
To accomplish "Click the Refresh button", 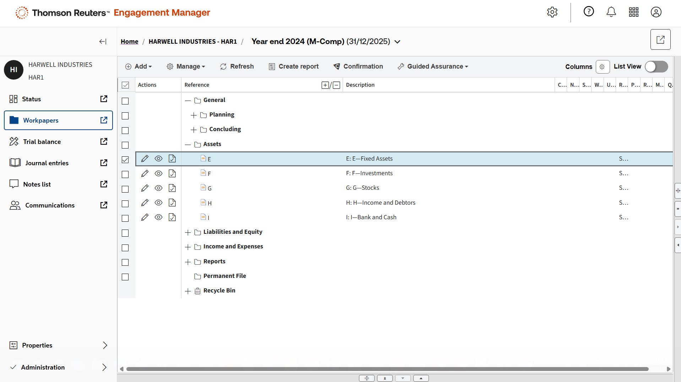I will pyautogui.click(x=237, y=66).
